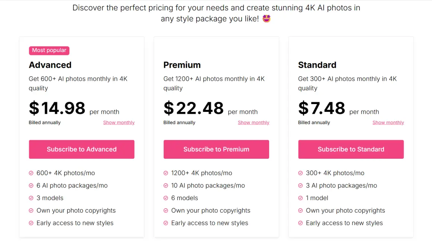432x242 pixels.
Task: Click the Subscribe to Standard button
Action: tap(351, 149)
